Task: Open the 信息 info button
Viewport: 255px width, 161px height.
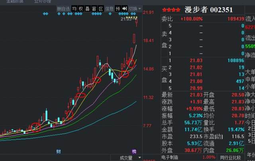Action: [109, 9]
